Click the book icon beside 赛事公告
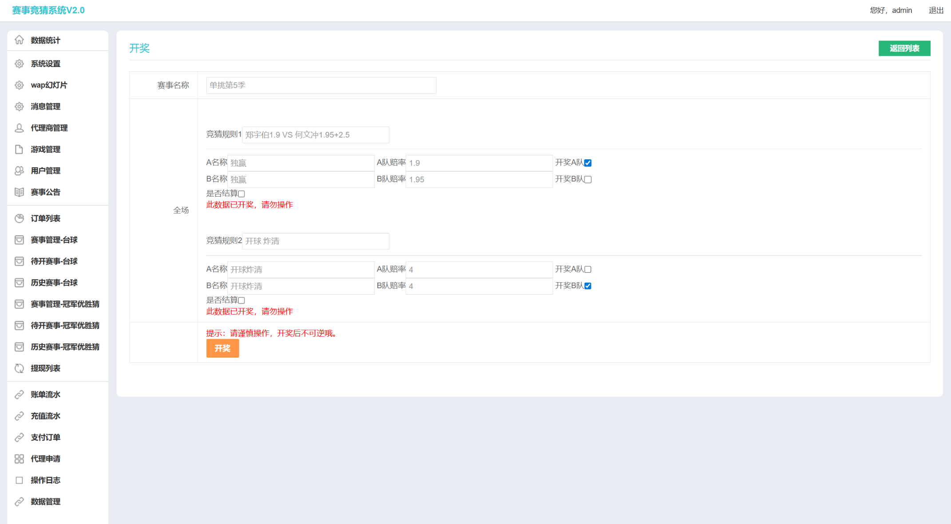The height and width of the screenshot is (524, 951). pyautogui.click(x=19, y=192)
